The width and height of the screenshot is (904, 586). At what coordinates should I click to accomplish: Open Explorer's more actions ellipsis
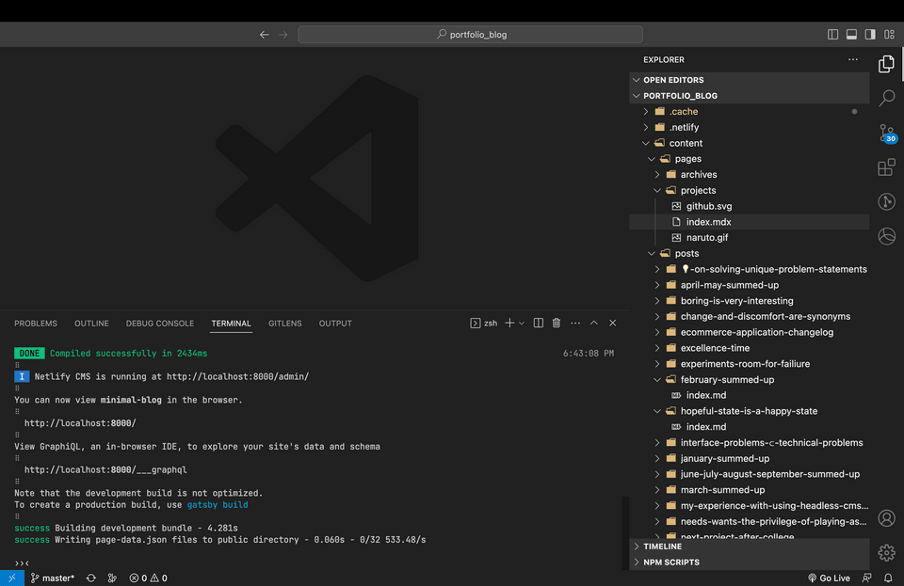click(853, 59)
